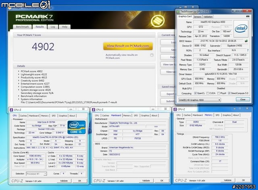The image size is (258, 190).
Task: Click the result file path text in Details
Action: click(69, 102)
